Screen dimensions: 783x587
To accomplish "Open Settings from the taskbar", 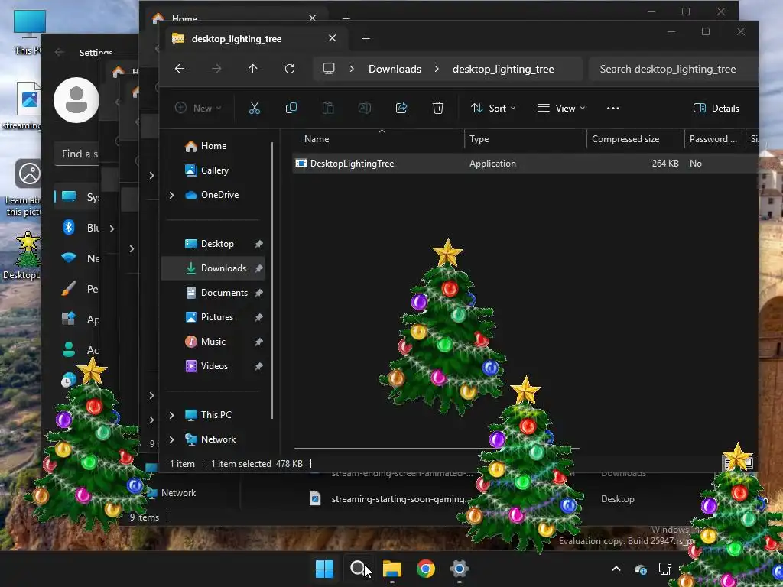I will 459,569.
